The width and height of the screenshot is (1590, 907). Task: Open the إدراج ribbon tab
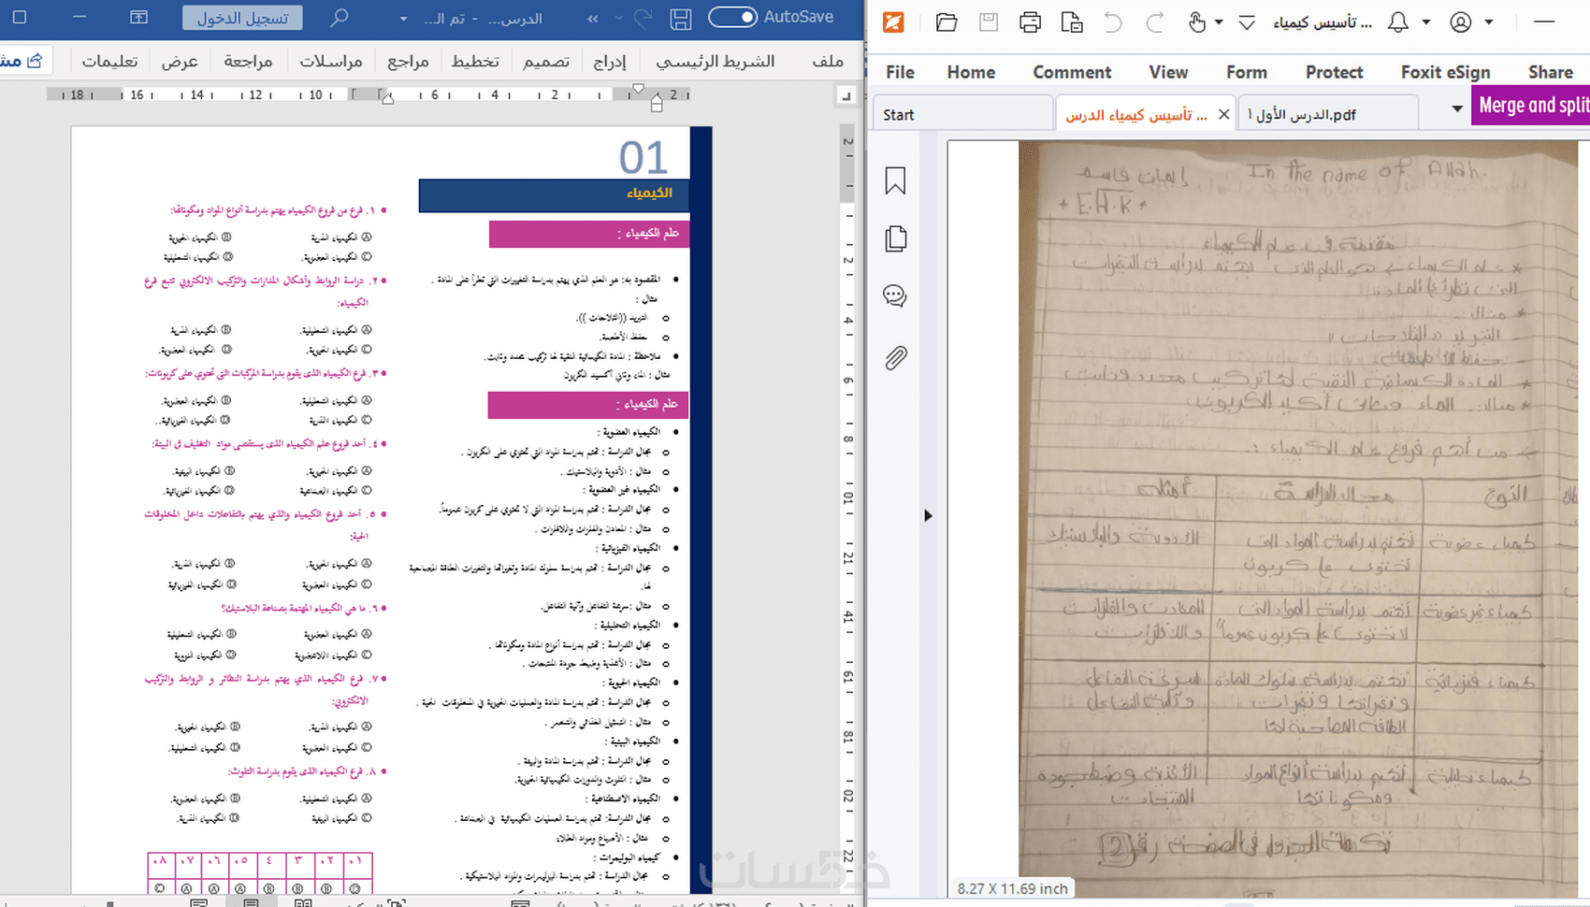[610, 61]
